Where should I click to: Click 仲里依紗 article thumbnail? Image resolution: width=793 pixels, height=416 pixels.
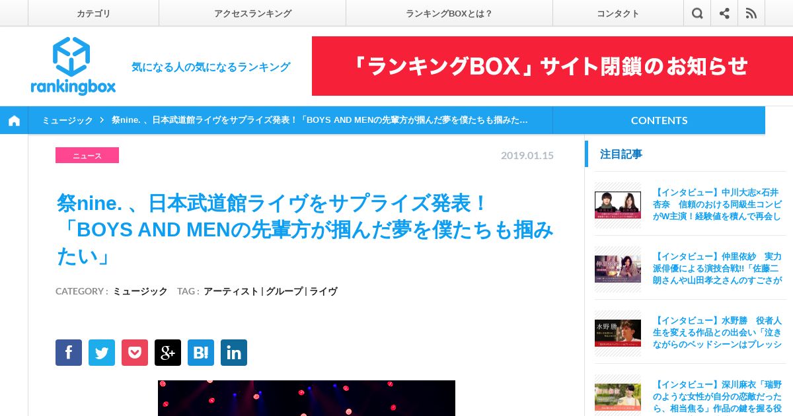click(618, 269)
